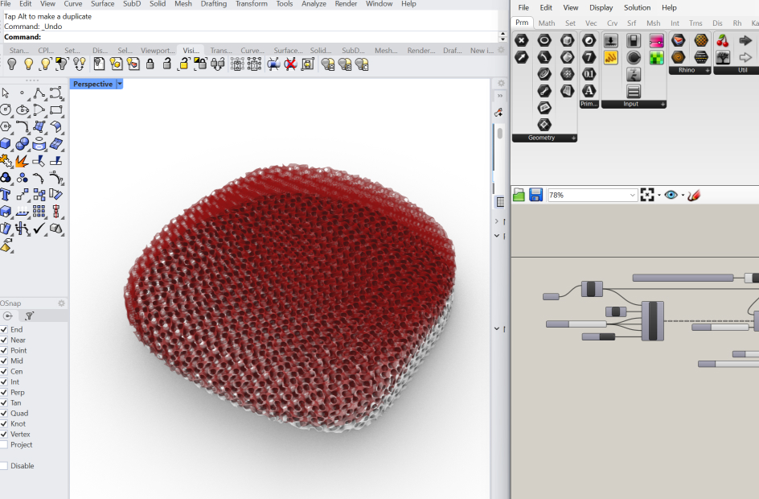The height and width of the screenshot is (499, 759).
Task: Switch to the Math component tab
Action: click(547, 23)
